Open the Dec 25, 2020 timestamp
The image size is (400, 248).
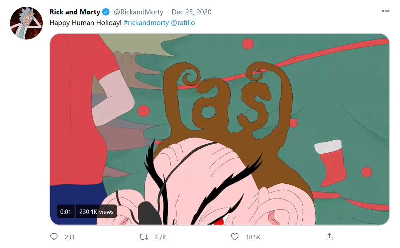click(x=191, y=12)
